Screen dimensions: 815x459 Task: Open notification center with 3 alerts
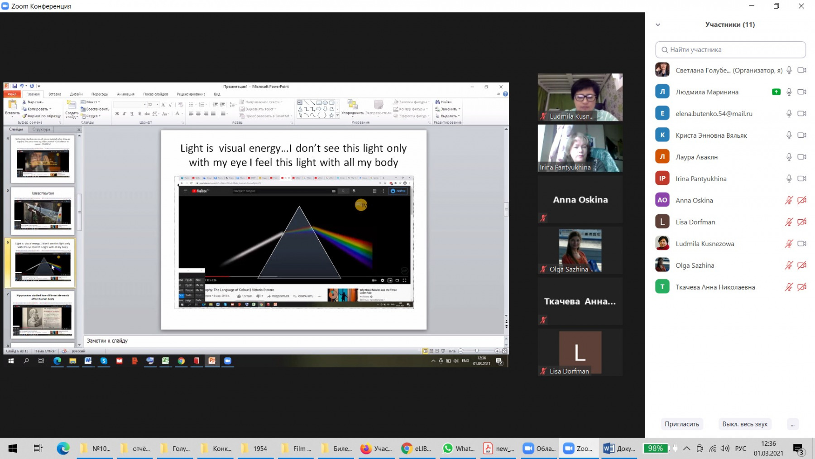[798, 449]
